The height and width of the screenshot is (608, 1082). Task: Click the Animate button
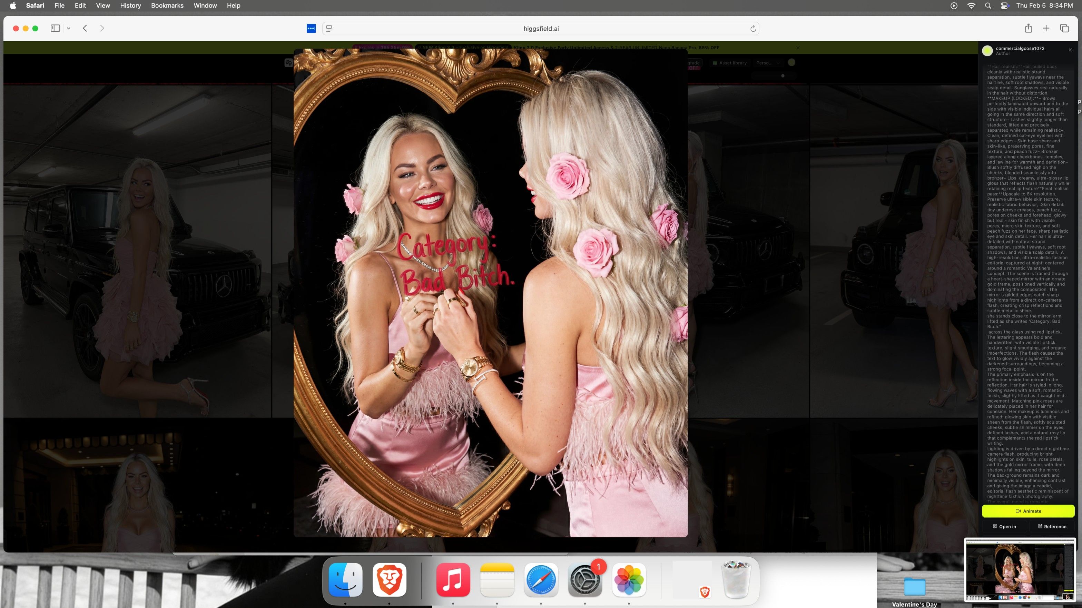click(x=1028, y=511)
